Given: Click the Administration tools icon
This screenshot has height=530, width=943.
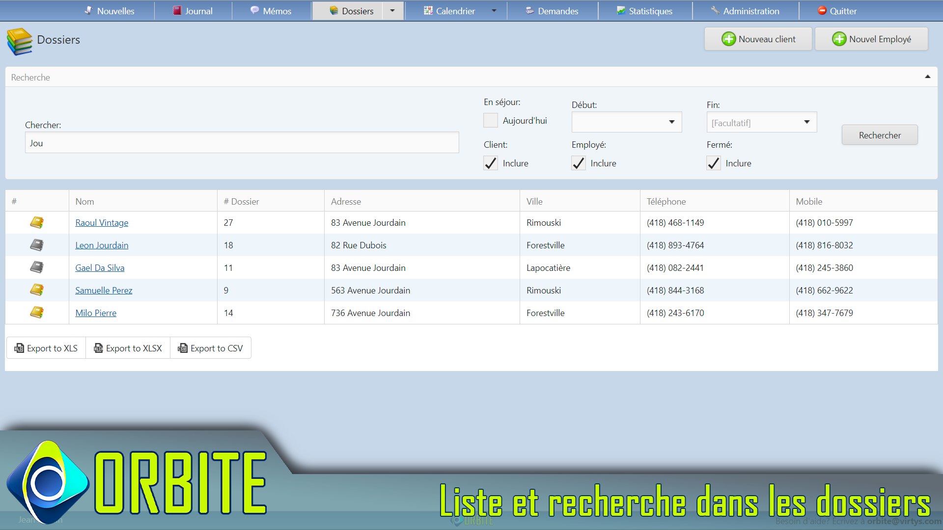Looking at the screenshot, I should tap(715, 10).
